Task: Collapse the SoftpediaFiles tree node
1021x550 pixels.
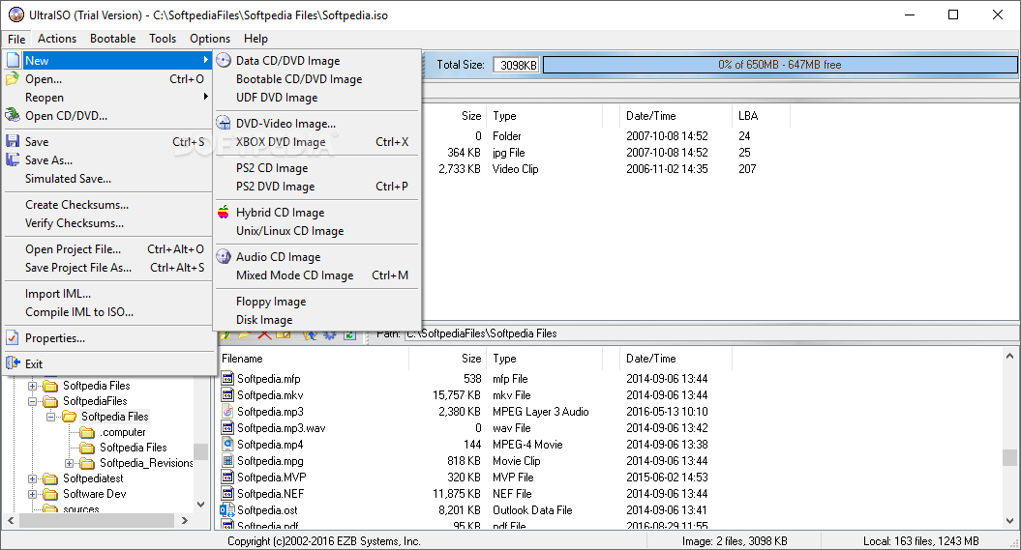Action: (x=32, y=401)
